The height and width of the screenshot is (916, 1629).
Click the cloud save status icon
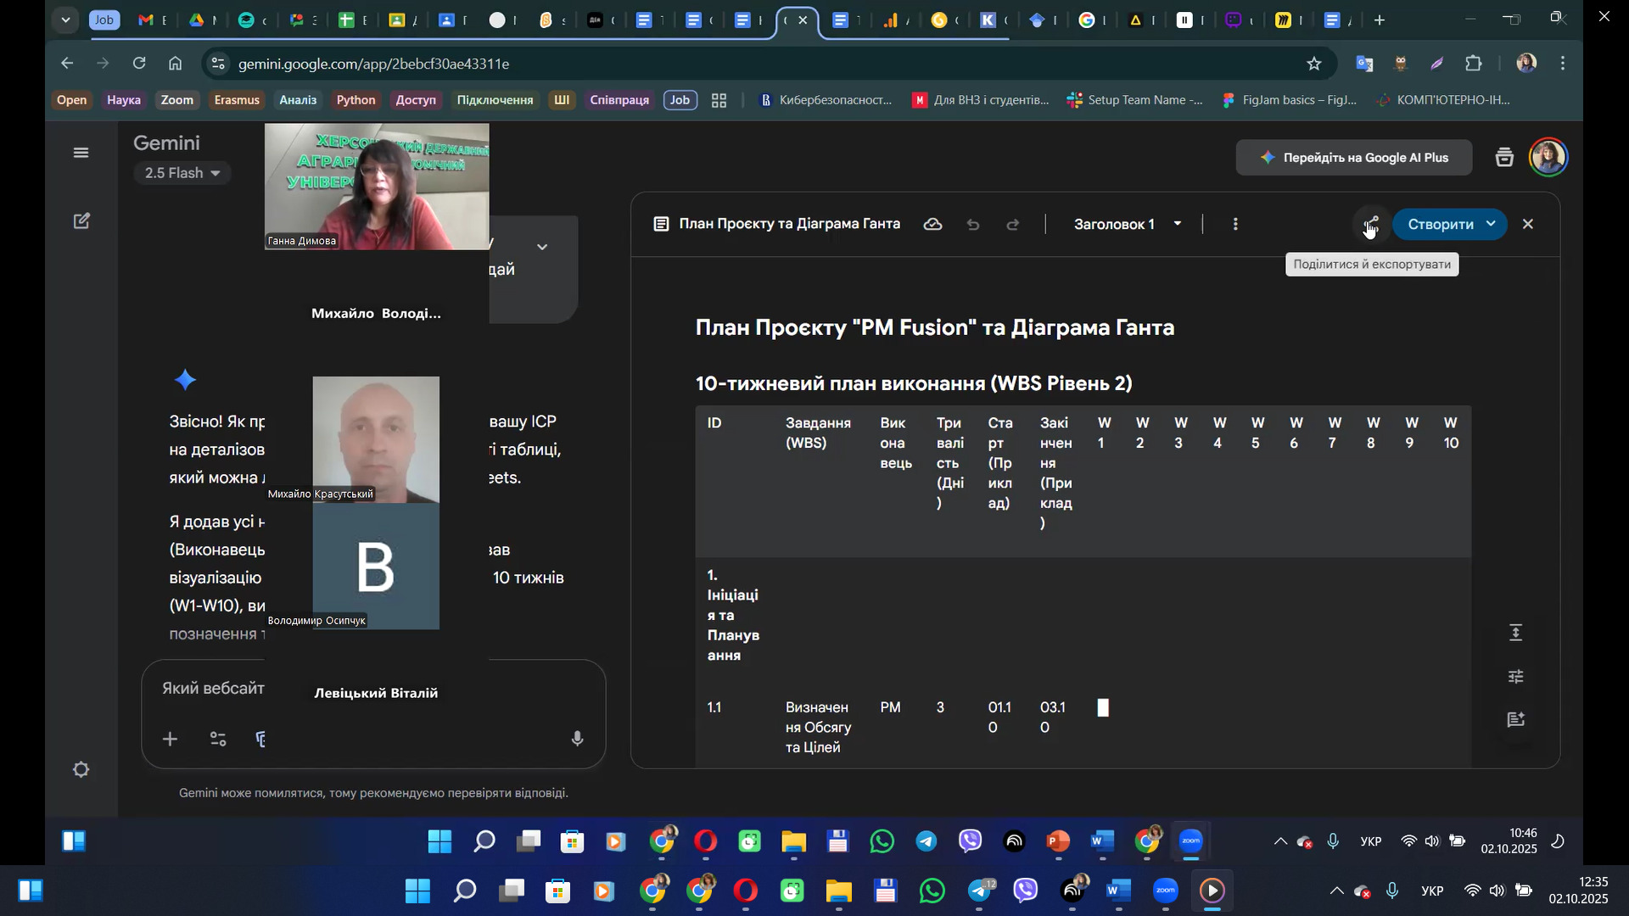click(932, 225)
